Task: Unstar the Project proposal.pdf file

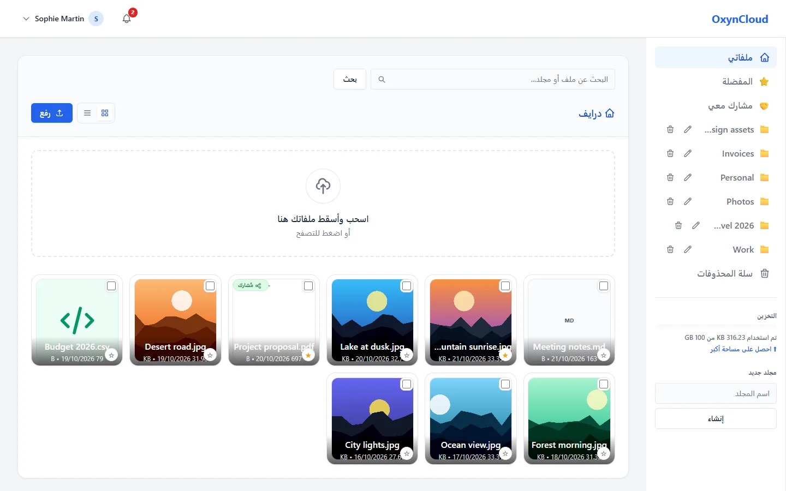Action: pyautogui.click(x=308, y=355)
